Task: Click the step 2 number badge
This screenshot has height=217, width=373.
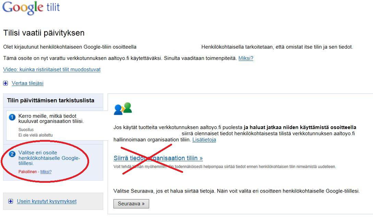Action: (12, 154)
